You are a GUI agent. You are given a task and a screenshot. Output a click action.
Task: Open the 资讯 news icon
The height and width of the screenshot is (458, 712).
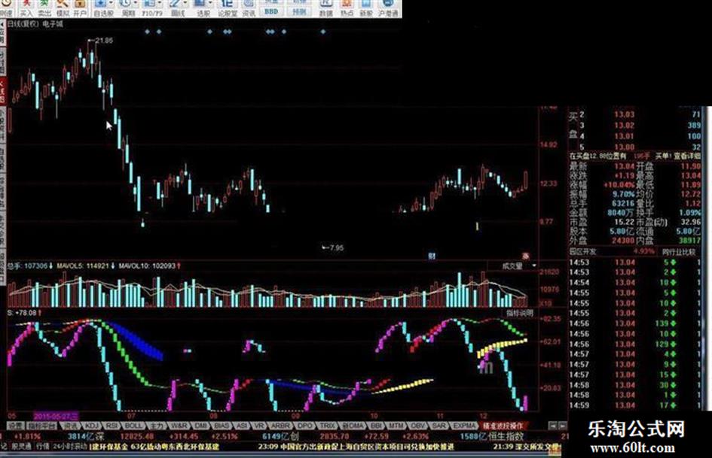249,8
